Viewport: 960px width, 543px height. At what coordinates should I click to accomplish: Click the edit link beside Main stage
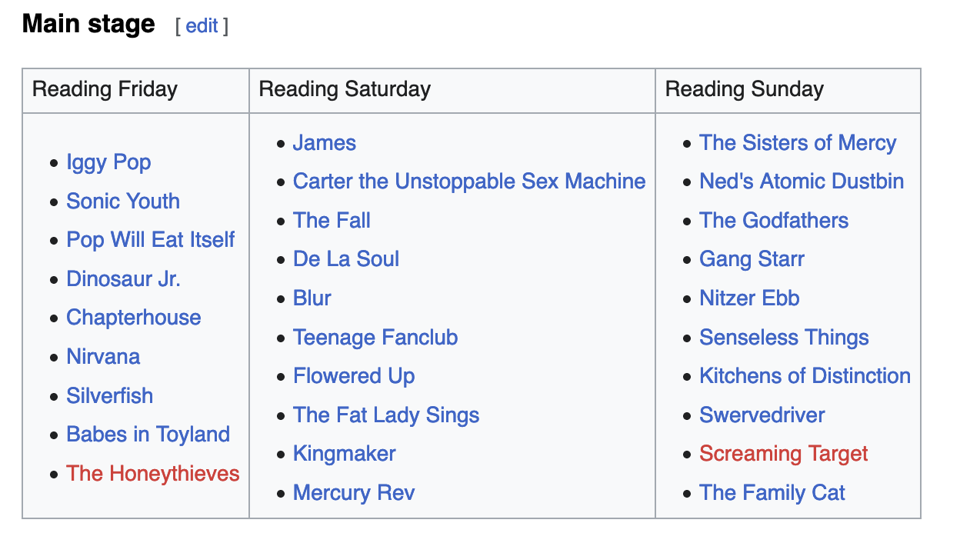(202, 26)
